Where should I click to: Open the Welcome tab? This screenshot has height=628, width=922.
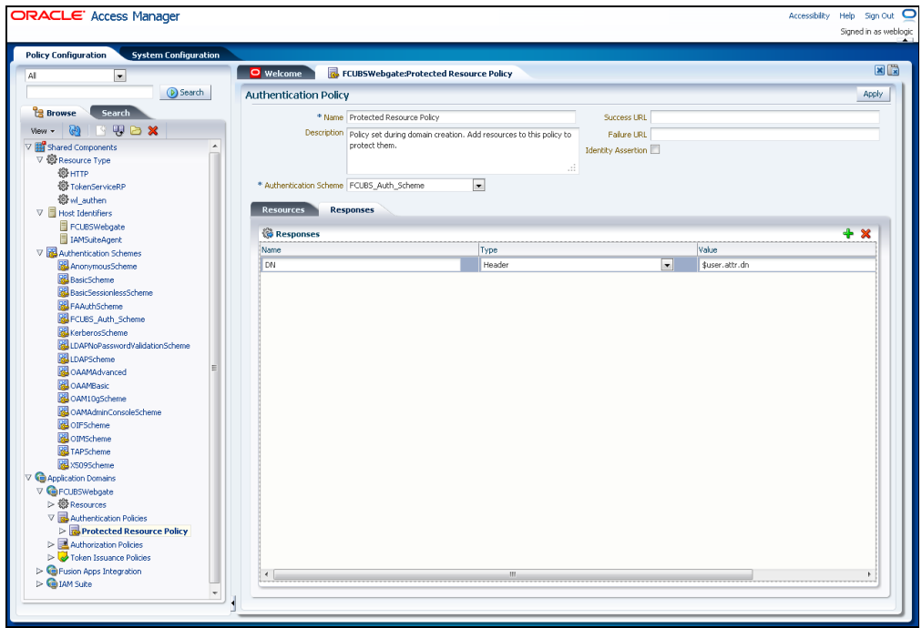point(276,74)
